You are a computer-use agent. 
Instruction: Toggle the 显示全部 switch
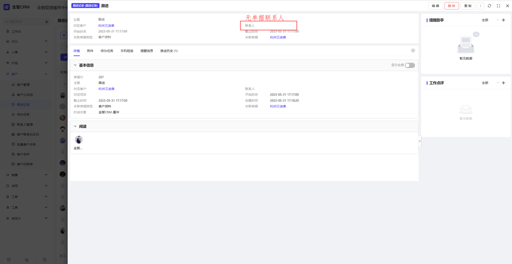410,66
